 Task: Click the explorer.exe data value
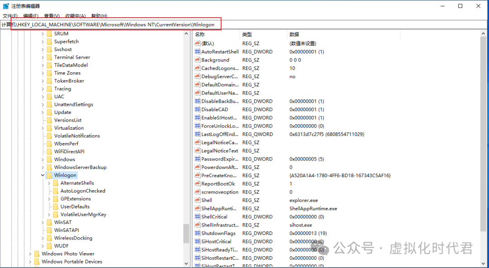[x=303, y=200]
